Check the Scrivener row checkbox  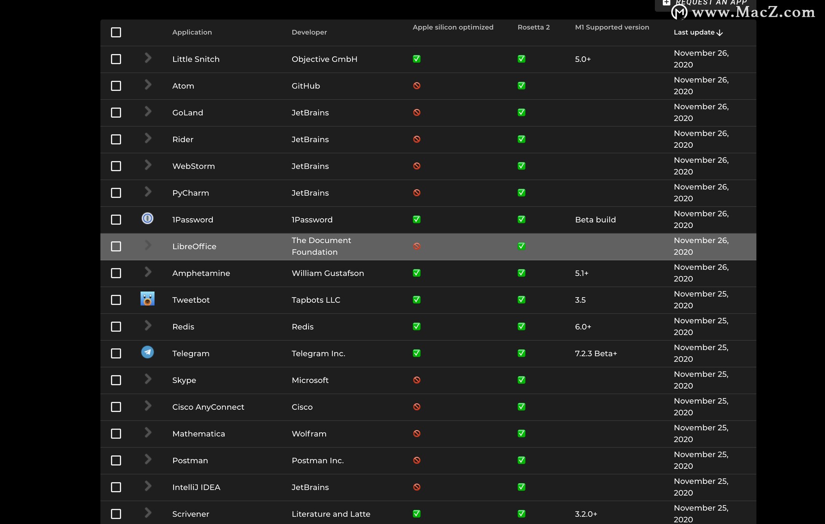pos(116,514)
